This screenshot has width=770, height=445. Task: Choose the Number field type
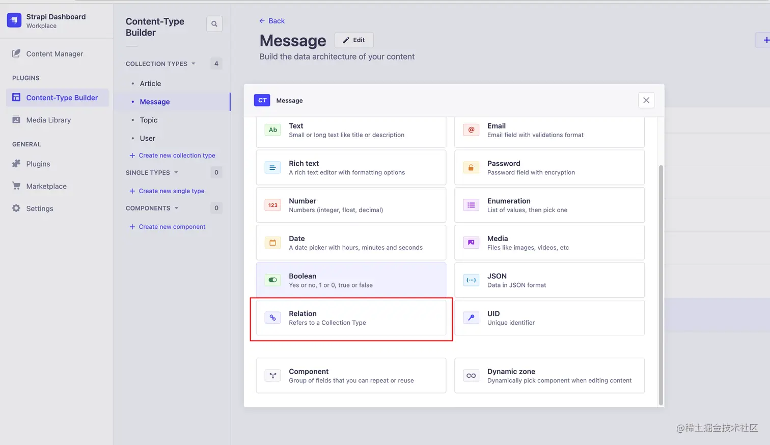coord(351,205)
